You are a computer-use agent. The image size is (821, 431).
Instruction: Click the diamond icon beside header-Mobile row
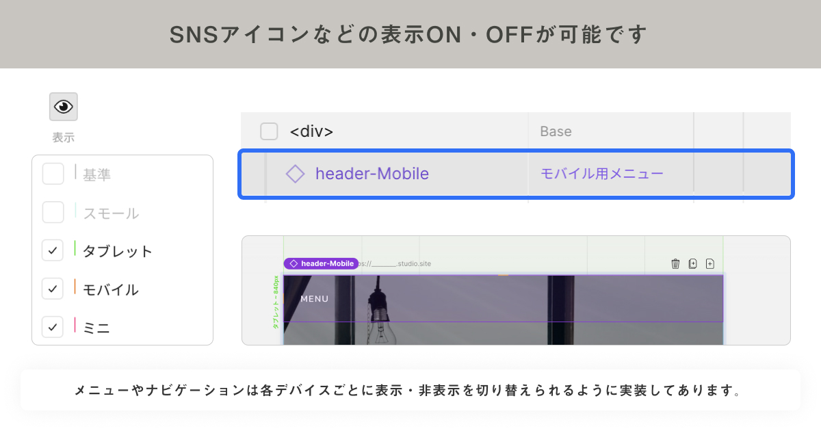295,174
